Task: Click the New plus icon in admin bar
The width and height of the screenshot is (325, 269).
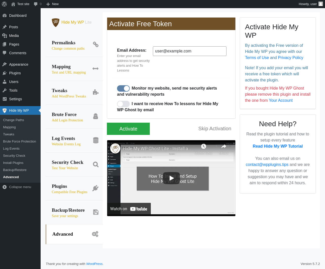Action: [x=48, y=4]
